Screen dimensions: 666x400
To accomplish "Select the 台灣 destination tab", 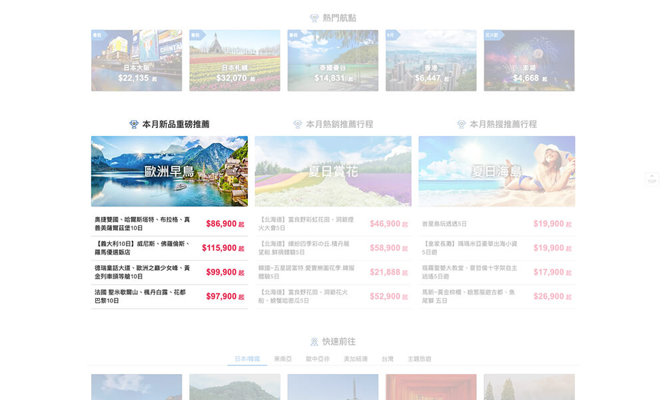I will (388, 359).
